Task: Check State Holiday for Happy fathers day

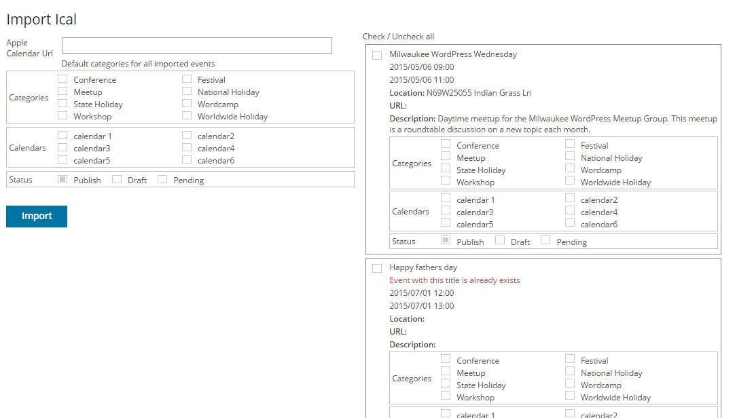Action: (x=446, y=383)
